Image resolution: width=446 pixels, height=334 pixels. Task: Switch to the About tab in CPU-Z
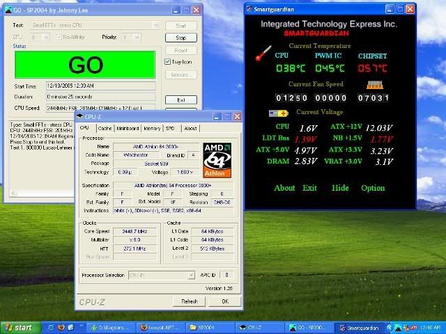[x=190, y=128]
